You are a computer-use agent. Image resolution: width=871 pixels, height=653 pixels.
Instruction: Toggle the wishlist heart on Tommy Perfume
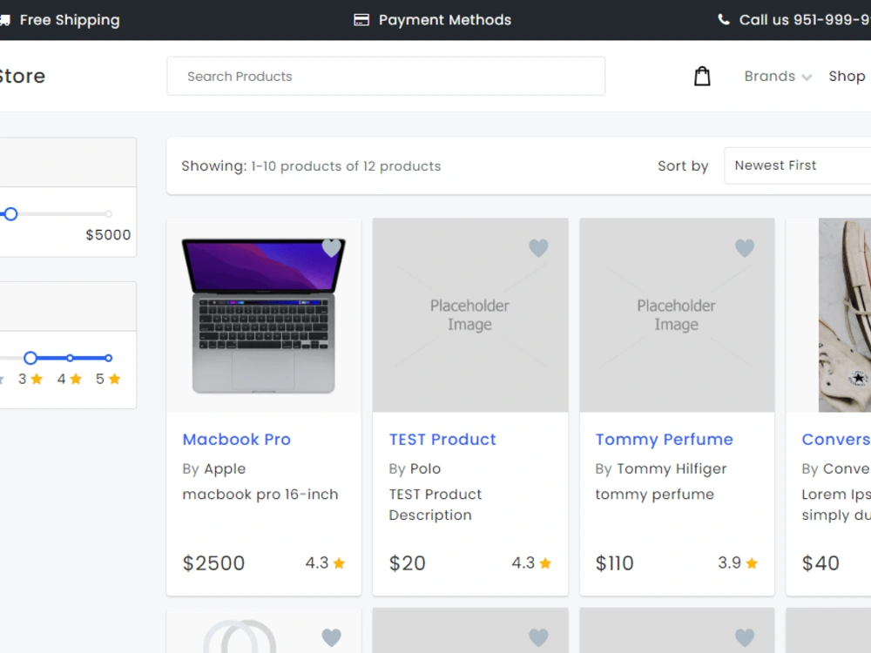(x=745, y=247)
